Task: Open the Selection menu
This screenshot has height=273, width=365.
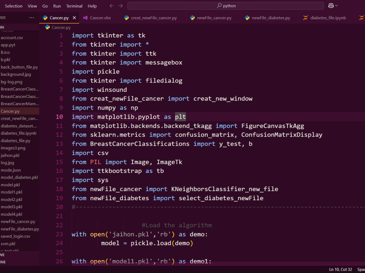Action: click(x=14, y=6)
